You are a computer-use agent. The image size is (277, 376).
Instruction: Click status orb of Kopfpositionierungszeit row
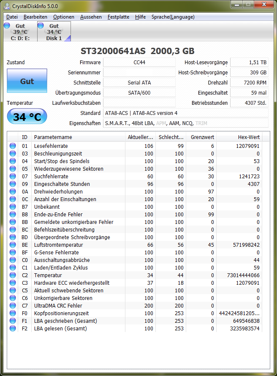(x=13, y=313)
